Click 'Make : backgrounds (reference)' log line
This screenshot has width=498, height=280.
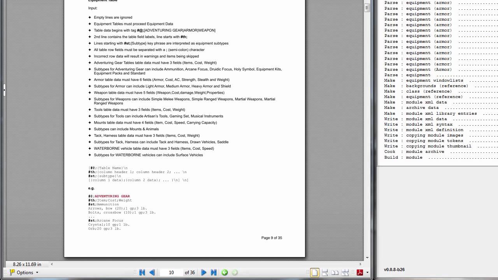pyautogui.click(x=426, y=86)
